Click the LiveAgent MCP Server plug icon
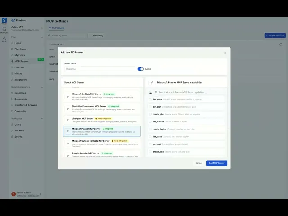288x216 pixels. tap(68, 120)
